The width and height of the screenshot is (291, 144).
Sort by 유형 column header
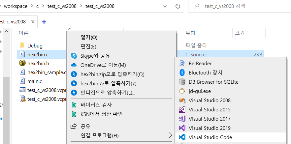pyautogui.click(x=190, y=33)
